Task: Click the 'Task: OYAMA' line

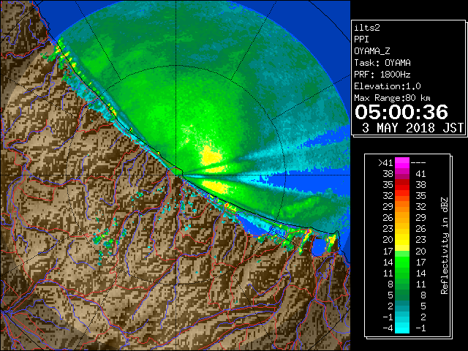Action: pyautogui.click(x=382, y=63)
